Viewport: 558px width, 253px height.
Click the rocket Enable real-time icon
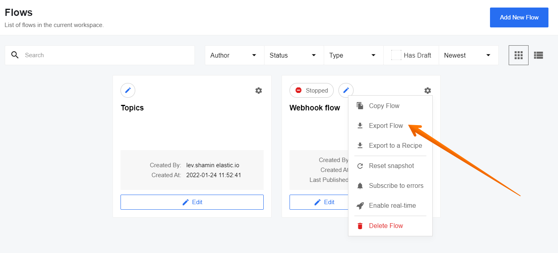[360, 206]
